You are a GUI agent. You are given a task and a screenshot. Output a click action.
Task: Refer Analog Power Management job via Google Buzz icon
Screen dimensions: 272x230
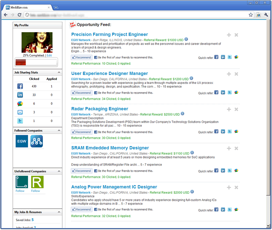(236, 209)
